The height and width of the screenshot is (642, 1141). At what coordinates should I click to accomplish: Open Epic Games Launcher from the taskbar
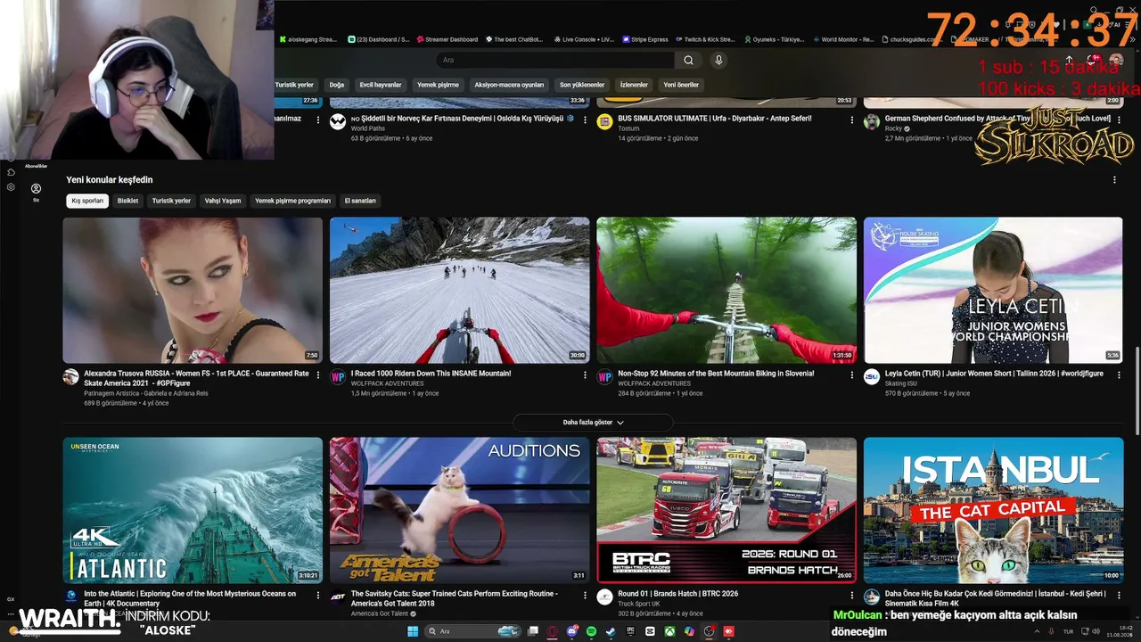click(630, 631)
